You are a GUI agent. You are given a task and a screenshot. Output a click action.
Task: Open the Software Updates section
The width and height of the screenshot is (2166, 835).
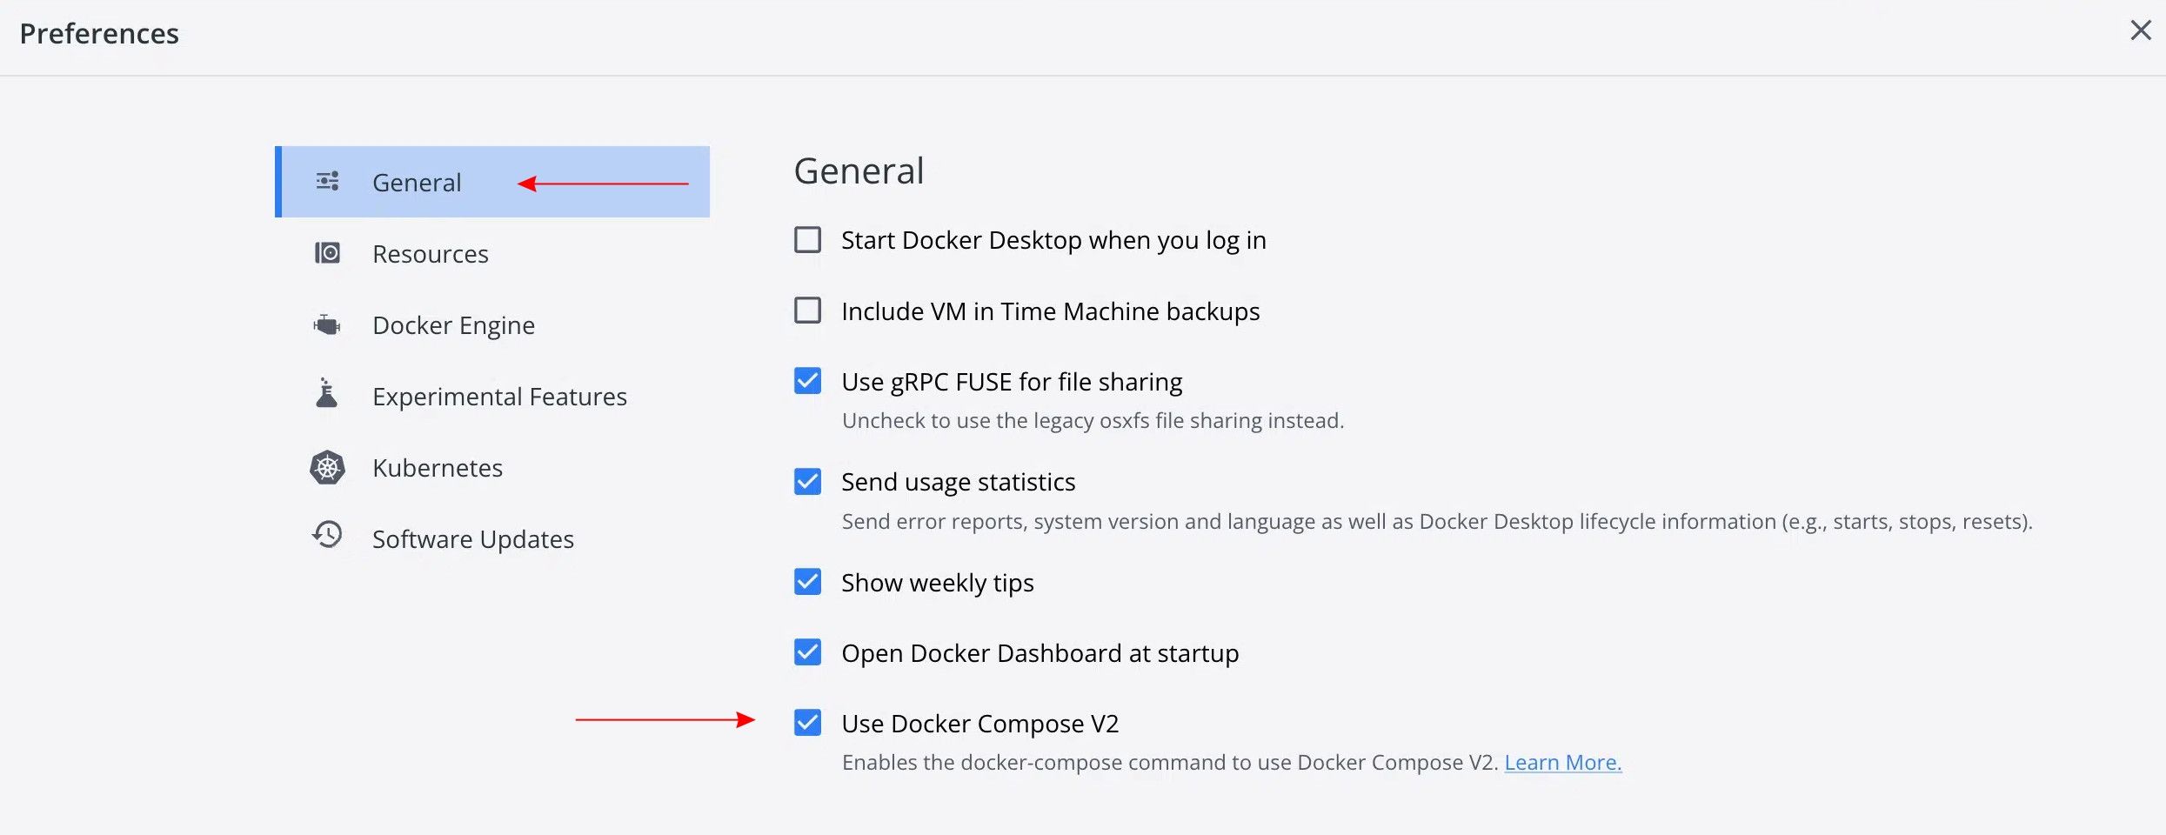point(472,538)
